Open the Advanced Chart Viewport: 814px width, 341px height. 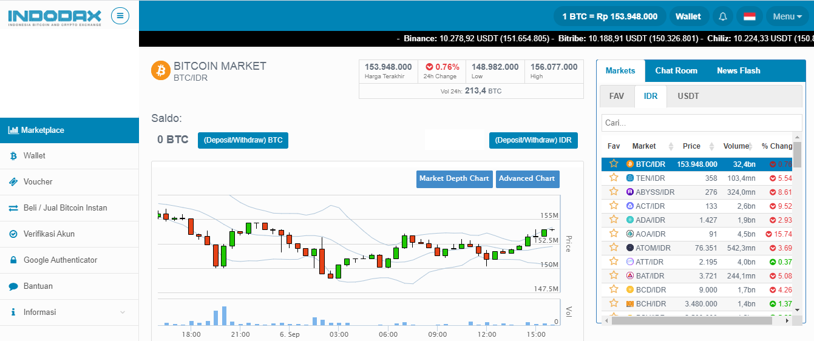[x=527, y=179]
